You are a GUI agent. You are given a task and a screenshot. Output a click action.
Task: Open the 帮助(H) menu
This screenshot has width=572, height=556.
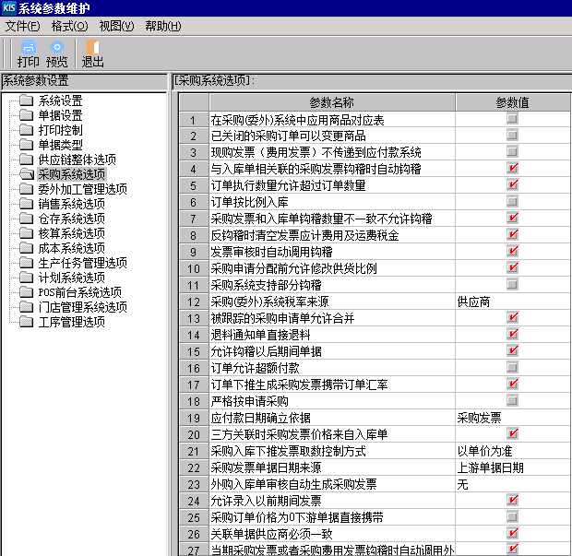(163, 26)
